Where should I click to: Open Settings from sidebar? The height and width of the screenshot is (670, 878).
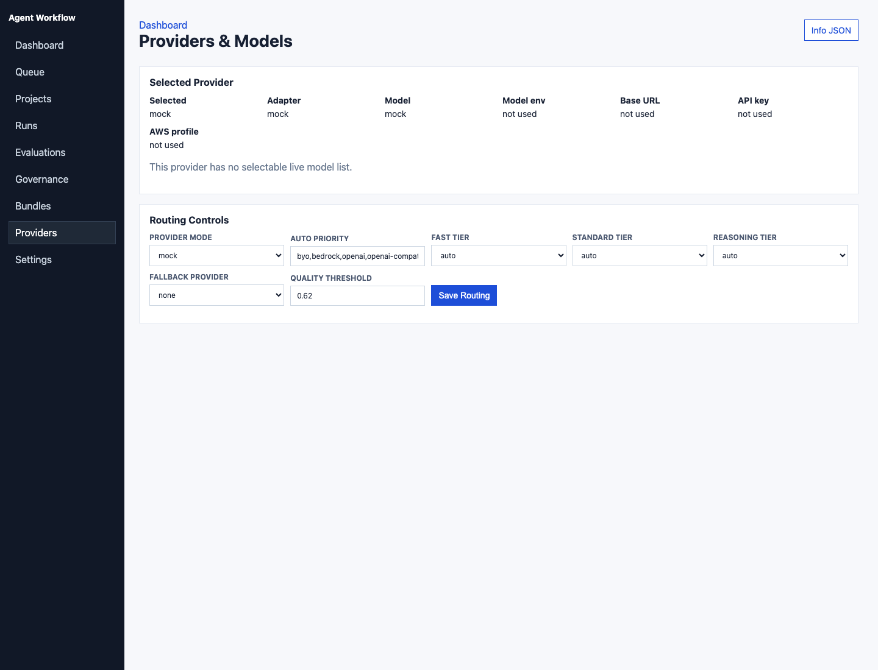point(62,259)
